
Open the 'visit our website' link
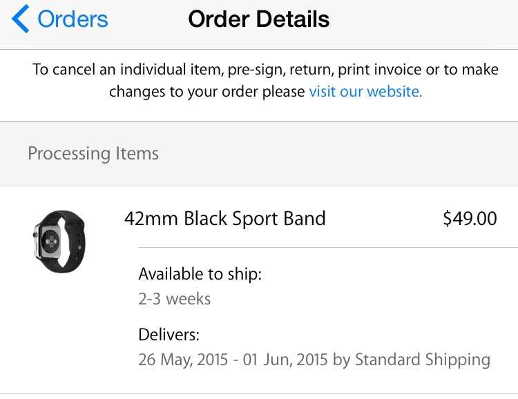pyautogui.click(x=365, y=92)
